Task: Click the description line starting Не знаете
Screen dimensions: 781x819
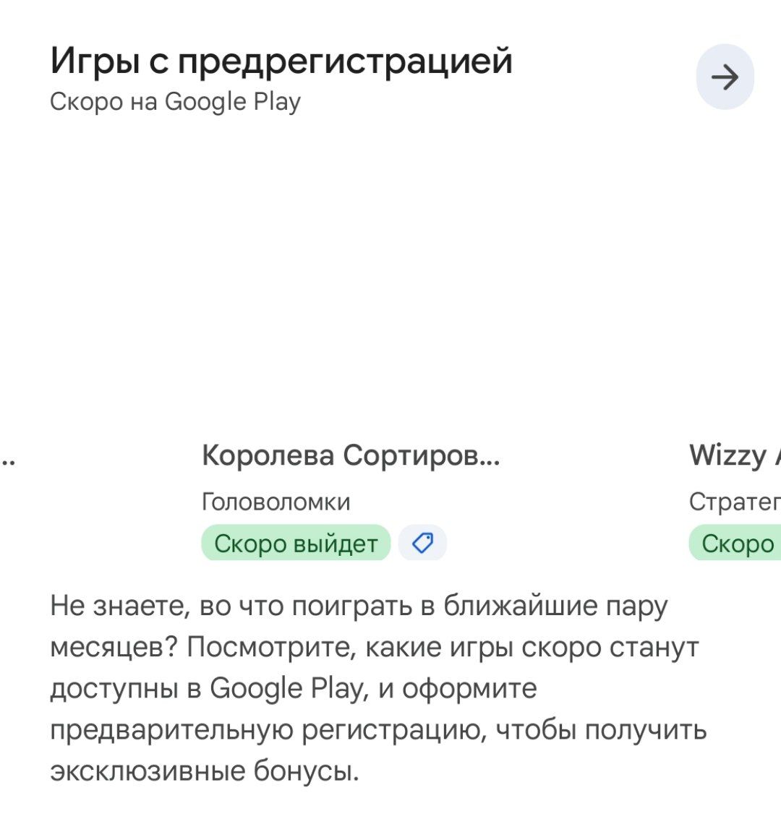Action: [359, 605]
